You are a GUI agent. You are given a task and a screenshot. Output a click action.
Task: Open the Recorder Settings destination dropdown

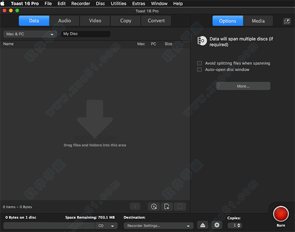(158, 226)
